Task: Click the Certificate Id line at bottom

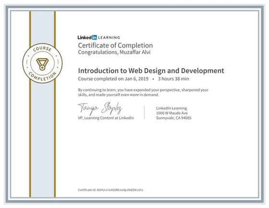Action: pyautogui.click(x=110, y=190)
